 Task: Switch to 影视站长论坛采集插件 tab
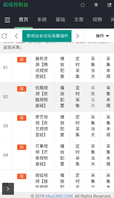(x=47, y=36)
